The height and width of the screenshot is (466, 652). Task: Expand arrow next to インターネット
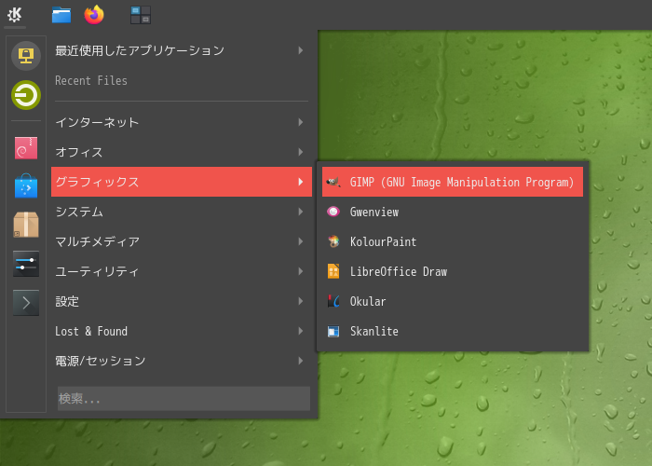300,122
